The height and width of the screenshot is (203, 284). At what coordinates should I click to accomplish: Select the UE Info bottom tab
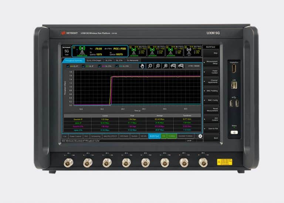pos(143,136)
